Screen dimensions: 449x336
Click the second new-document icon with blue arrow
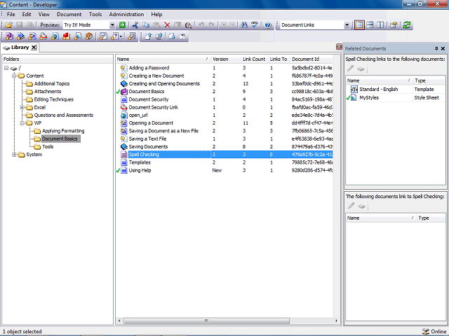click(20, 36)
